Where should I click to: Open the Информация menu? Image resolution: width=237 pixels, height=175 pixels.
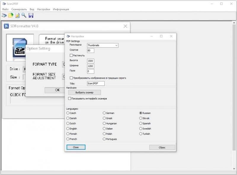61,9
